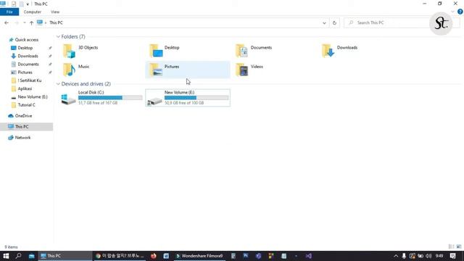Open the Computer ribbon tab
Image resolution: width=464 pixels, height=261 pixels.
32,12
